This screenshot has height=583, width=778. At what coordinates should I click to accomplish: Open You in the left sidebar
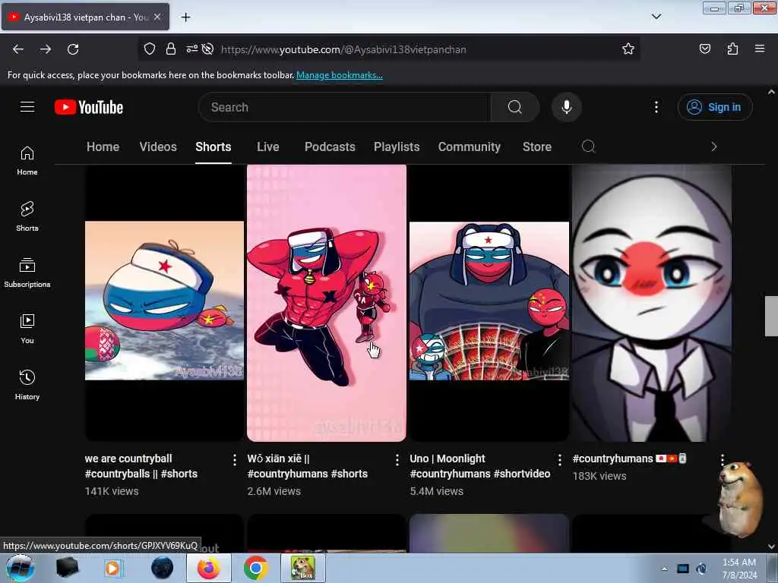(x=27, y=329)
